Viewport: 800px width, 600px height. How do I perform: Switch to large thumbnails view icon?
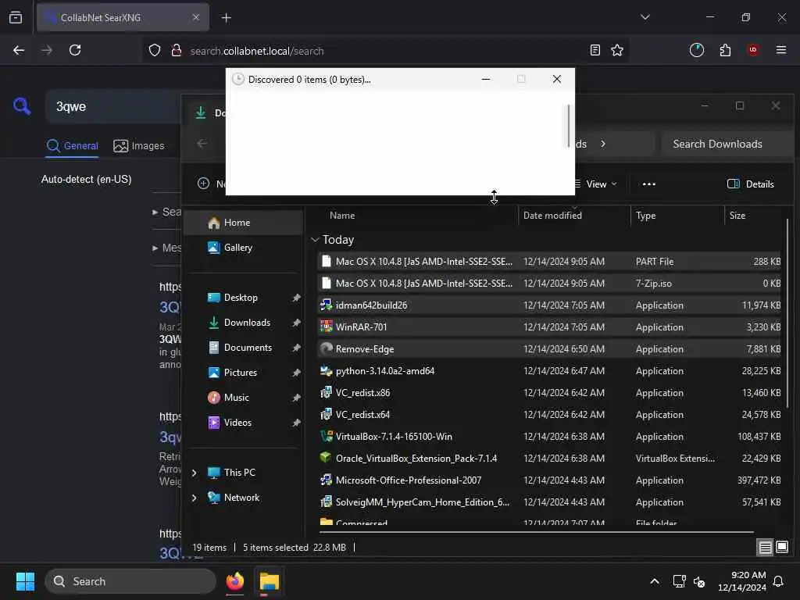click(782, 548)
